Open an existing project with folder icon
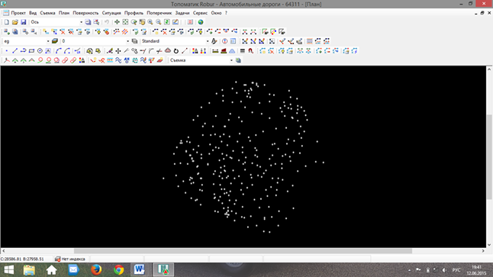Image resolution: width=493 pixels, height=277 pixels. (x=14, y=22)
